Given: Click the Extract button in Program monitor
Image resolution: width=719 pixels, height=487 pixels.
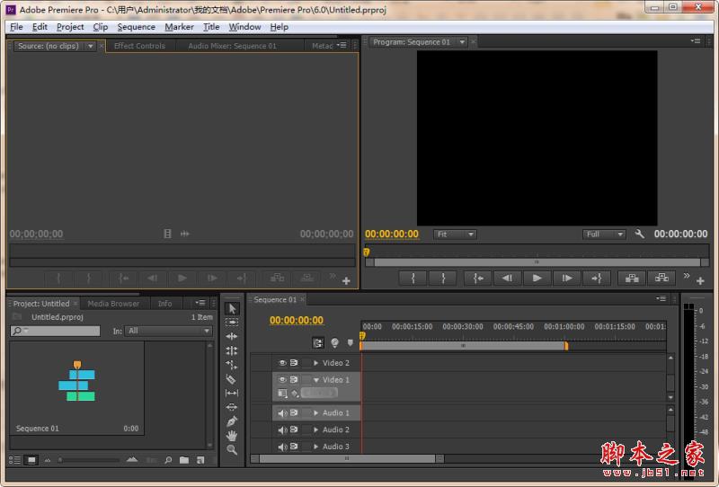Looking at the screenshot, I should pos(661,278).
